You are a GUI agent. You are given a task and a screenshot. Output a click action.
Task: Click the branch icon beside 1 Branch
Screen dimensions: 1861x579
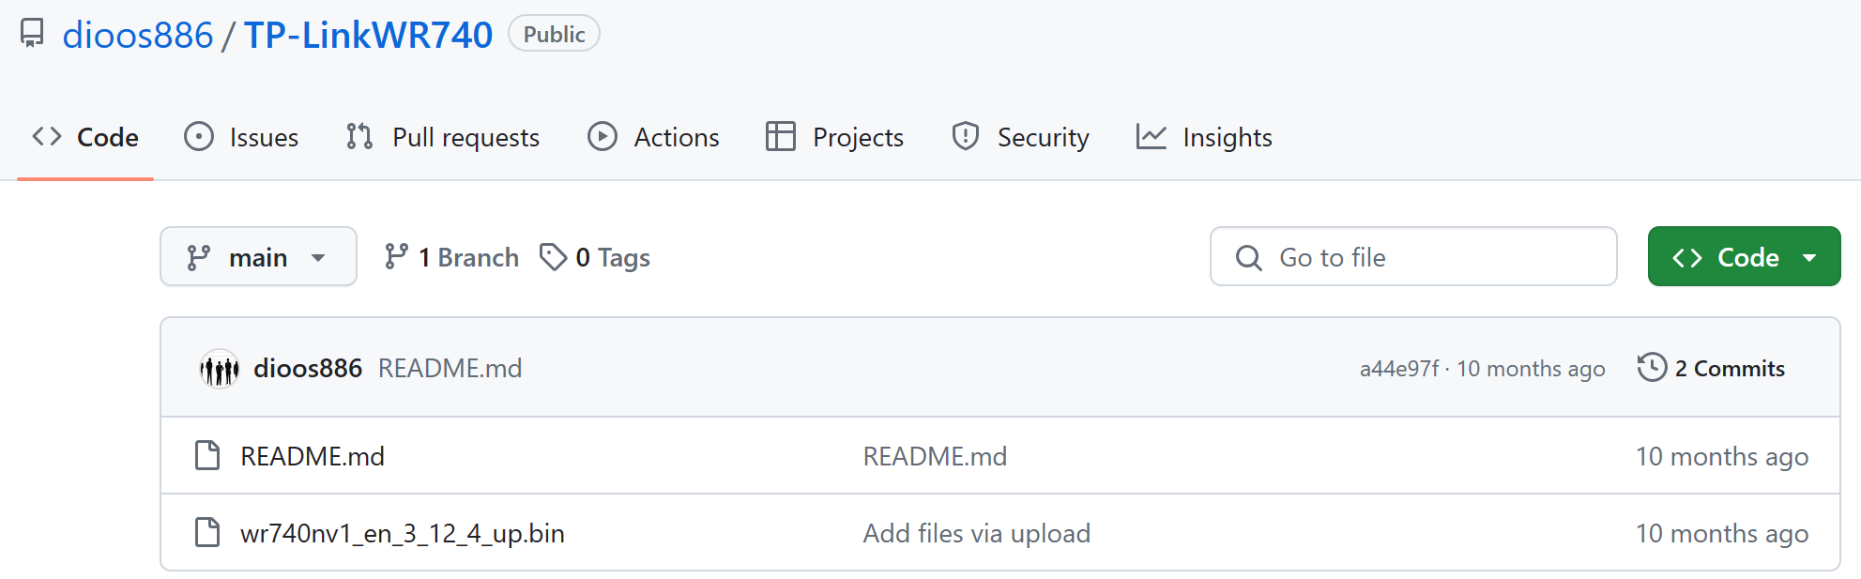(x=396, y=257)
